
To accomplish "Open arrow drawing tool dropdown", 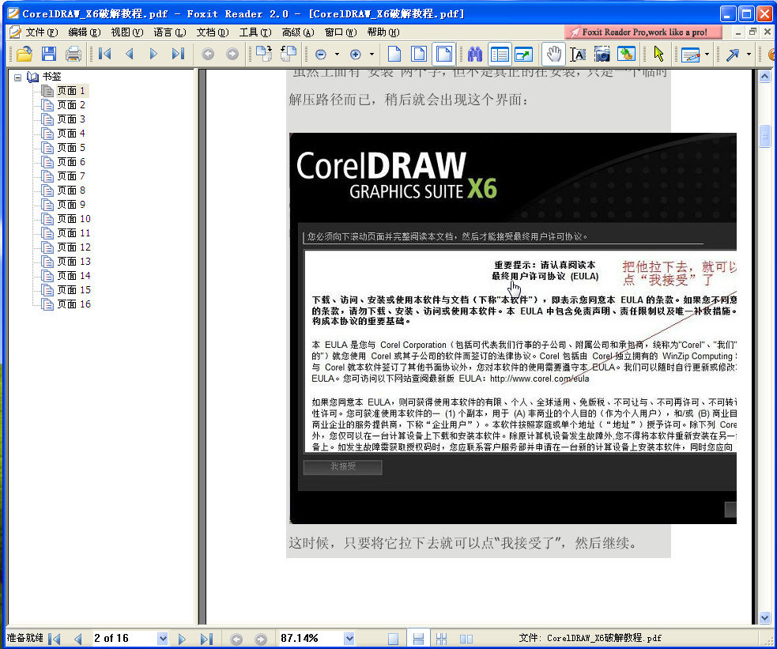I will click(x=749, y=55).
